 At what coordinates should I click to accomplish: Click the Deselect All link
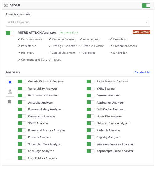pyautogui.click(x=142, y=72)
